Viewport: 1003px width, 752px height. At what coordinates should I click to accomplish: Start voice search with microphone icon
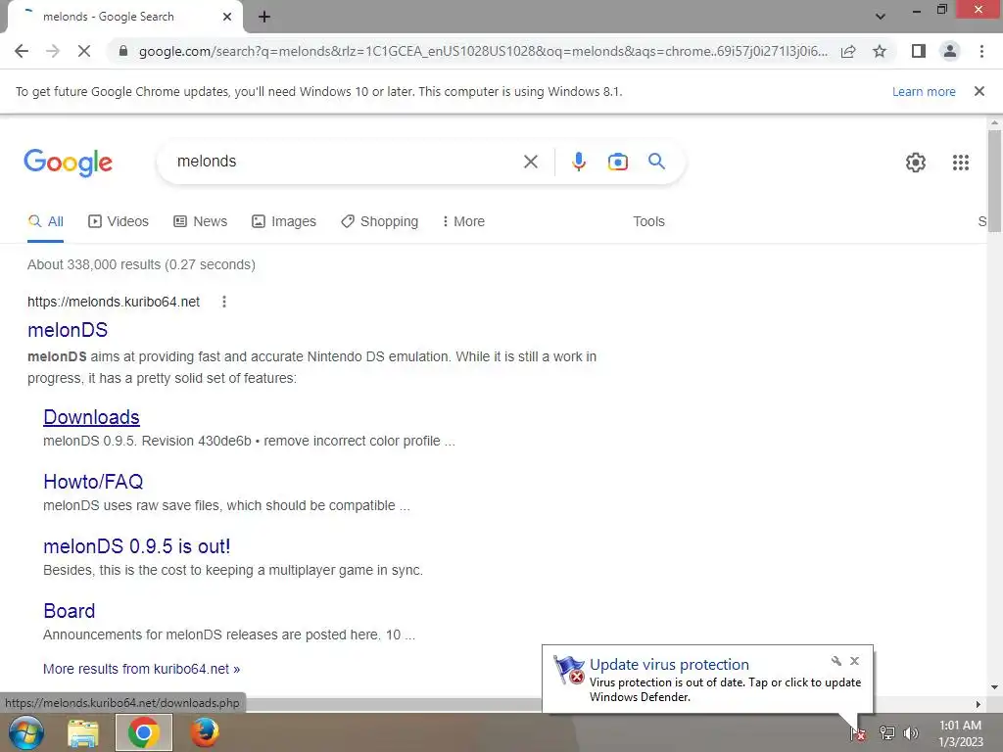tap(578, 162)
